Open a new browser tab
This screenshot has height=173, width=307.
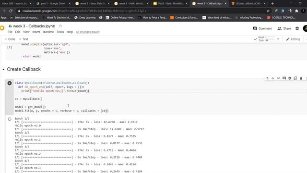coord(272,3)
